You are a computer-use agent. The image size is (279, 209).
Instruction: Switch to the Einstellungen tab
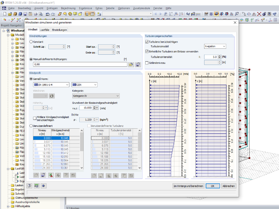(59, 30)
